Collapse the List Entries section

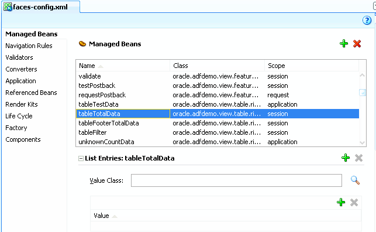pyautogui.click(x=81, y=158)
